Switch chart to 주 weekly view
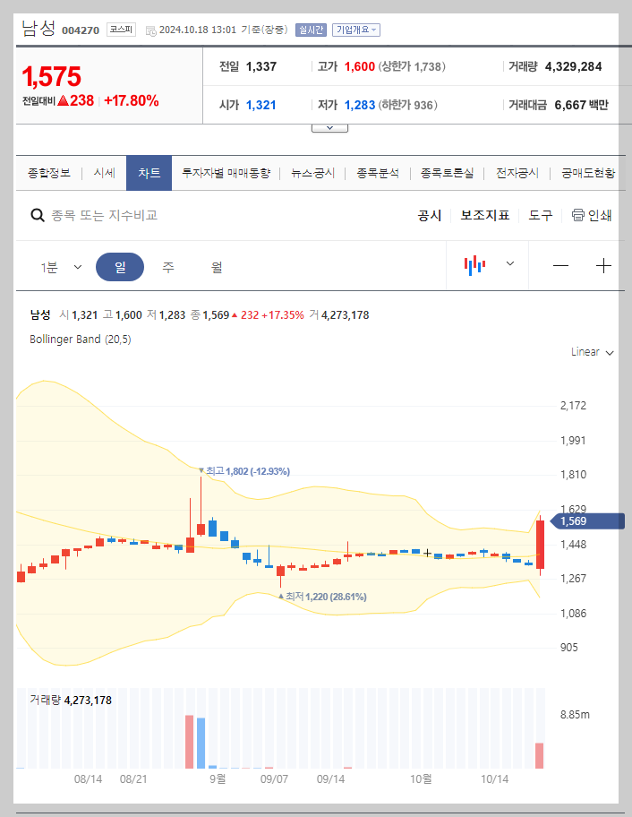 pyautogui.click(x=168, y=266)
